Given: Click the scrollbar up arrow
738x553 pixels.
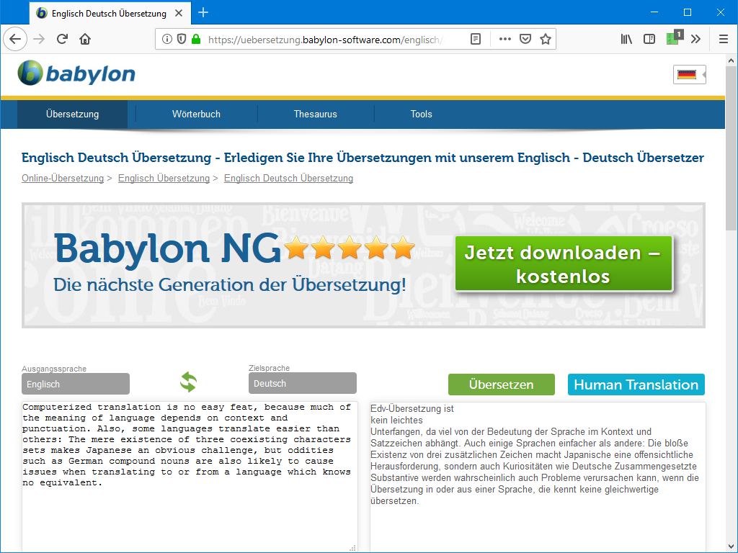Looking at the screenshot, I should (x=731, y=60).
